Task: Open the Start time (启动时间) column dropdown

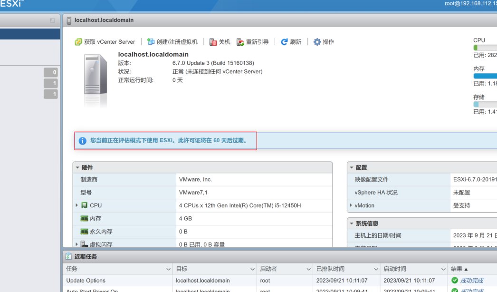Action: [x=443, y=269]
